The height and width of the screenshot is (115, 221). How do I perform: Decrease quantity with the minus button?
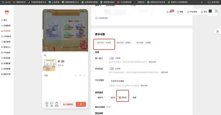pyautogui.click(x=76, y=75)
